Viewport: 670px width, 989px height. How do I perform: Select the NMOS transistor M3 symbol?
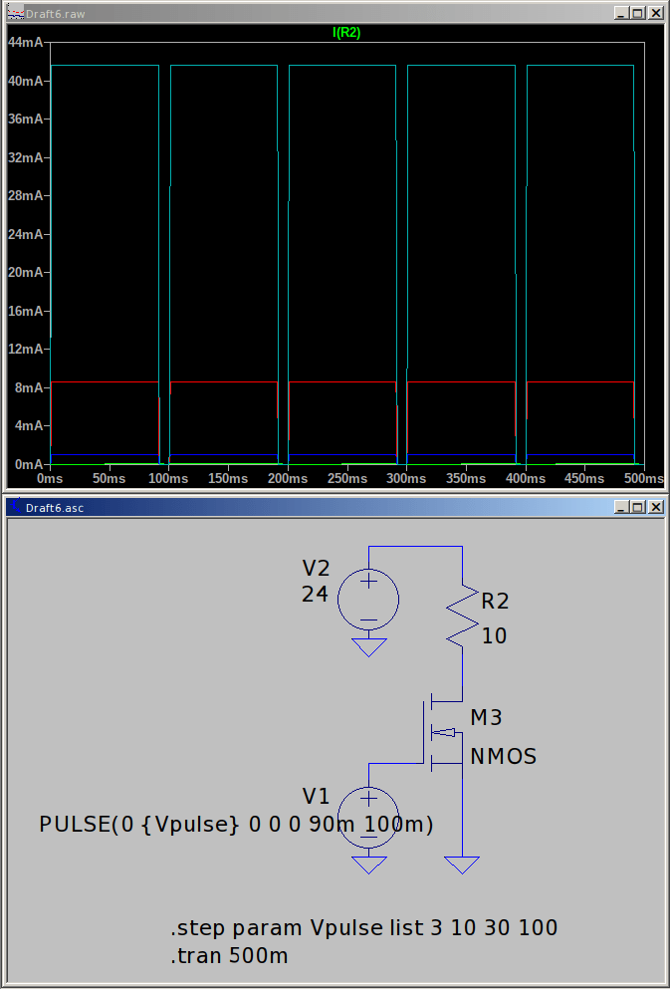pos(443,732)
